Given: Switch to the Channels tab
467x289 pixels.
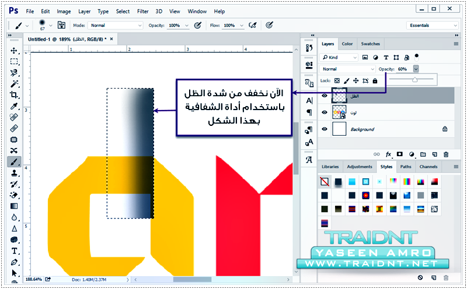Looking at the screenshot, I should coord(428,167).
